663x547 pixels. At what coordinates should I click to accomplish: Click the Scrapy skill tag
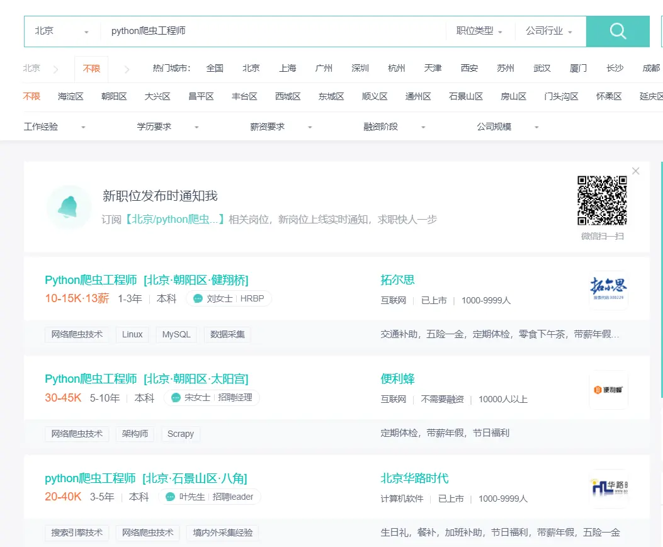pos(181,434)
